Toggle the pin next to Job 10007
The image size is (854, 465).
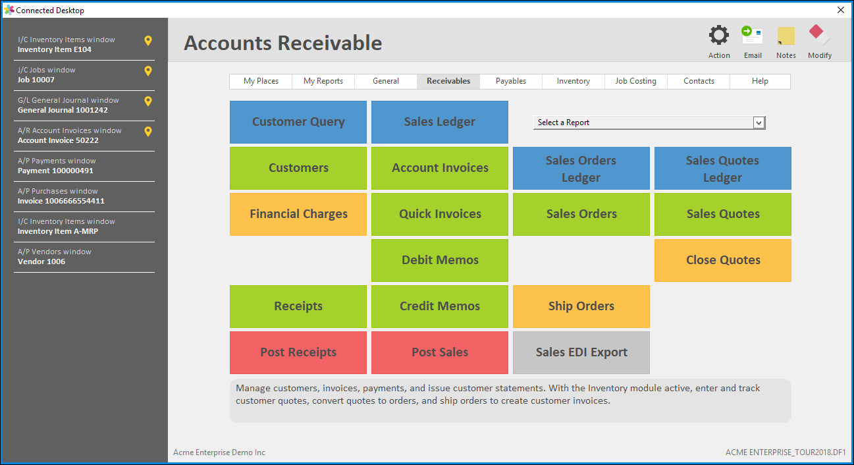click(148, 71)
